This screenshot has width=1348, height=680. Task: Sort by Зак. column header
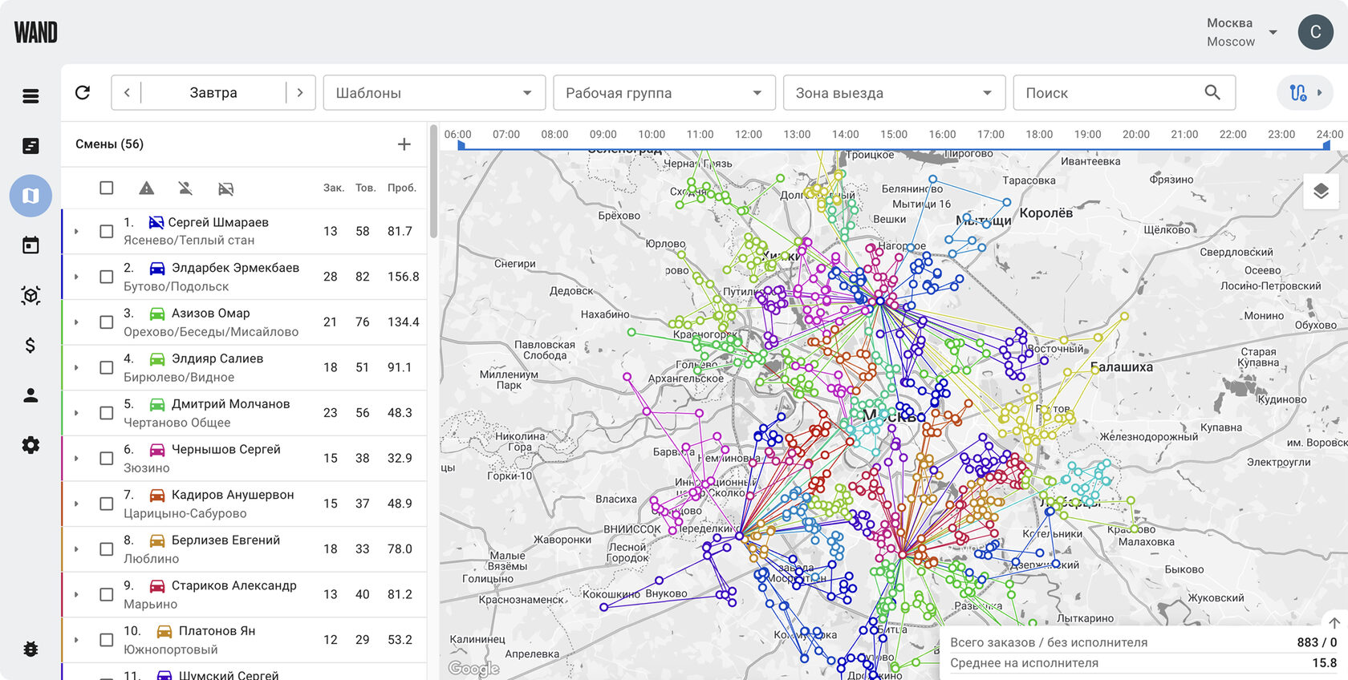pyautogui.click(x=334, y=188)
